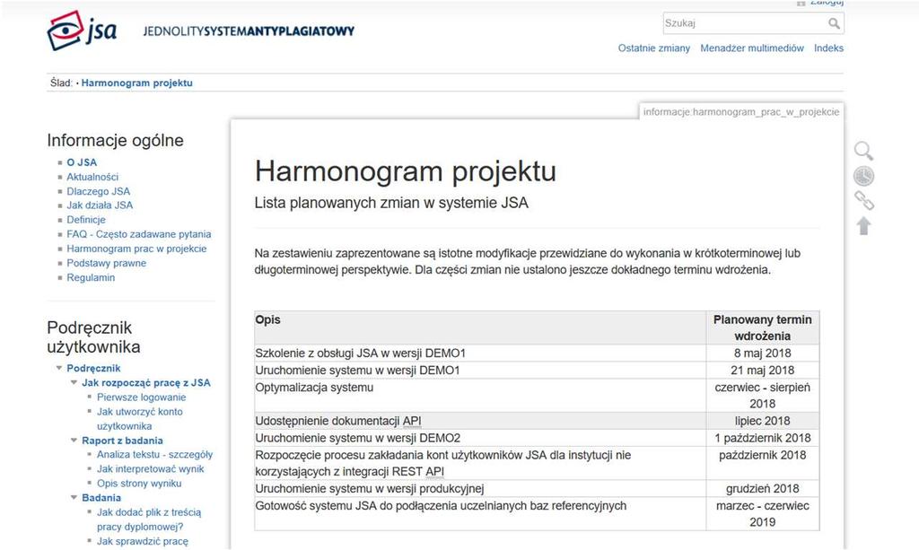Collapse the Podręcznik tree arrow
The height and width of the screenshot is (550, 919).
pyautogui.click(x=58, y=368)
